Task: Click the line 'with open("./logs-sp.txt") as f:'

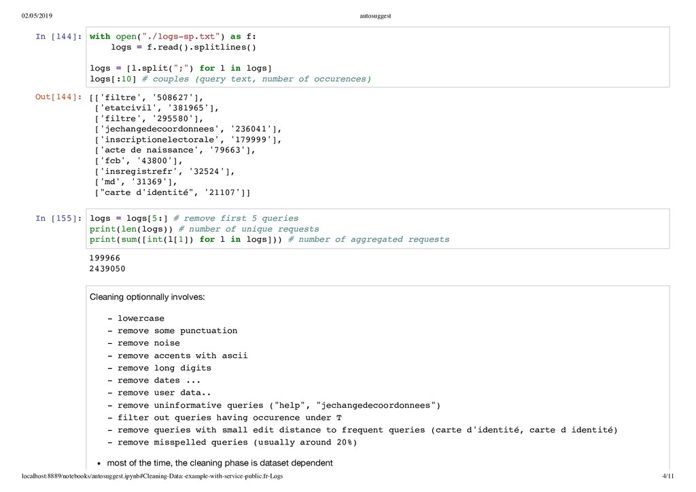Action: pos(173,37)
